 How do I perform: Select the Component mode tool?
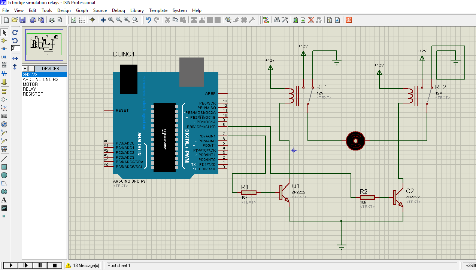pyautogui.click(x=4, y=41)
